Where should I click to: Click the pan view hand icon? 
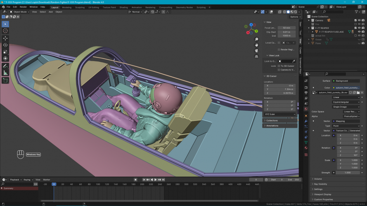point(256,44)
